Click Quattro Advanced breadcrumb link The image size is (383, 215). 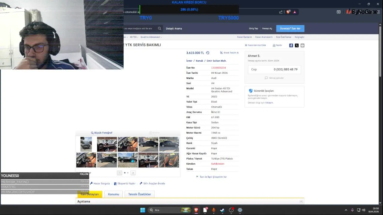(x=150, y=37)
